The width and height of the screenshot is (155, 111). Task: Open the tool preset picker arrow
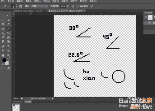[x=8, y=6]
